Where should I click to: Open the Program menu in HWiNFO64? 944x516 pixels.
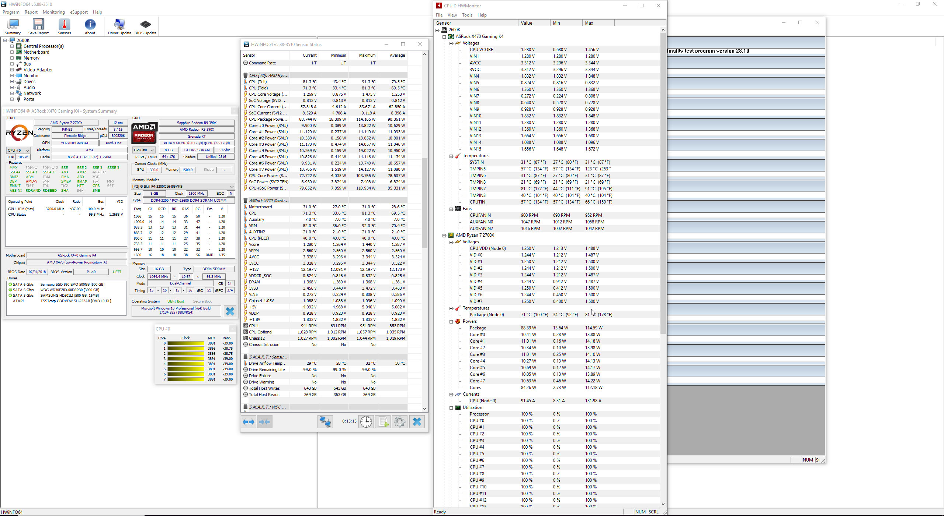click(x=11, y=12)
